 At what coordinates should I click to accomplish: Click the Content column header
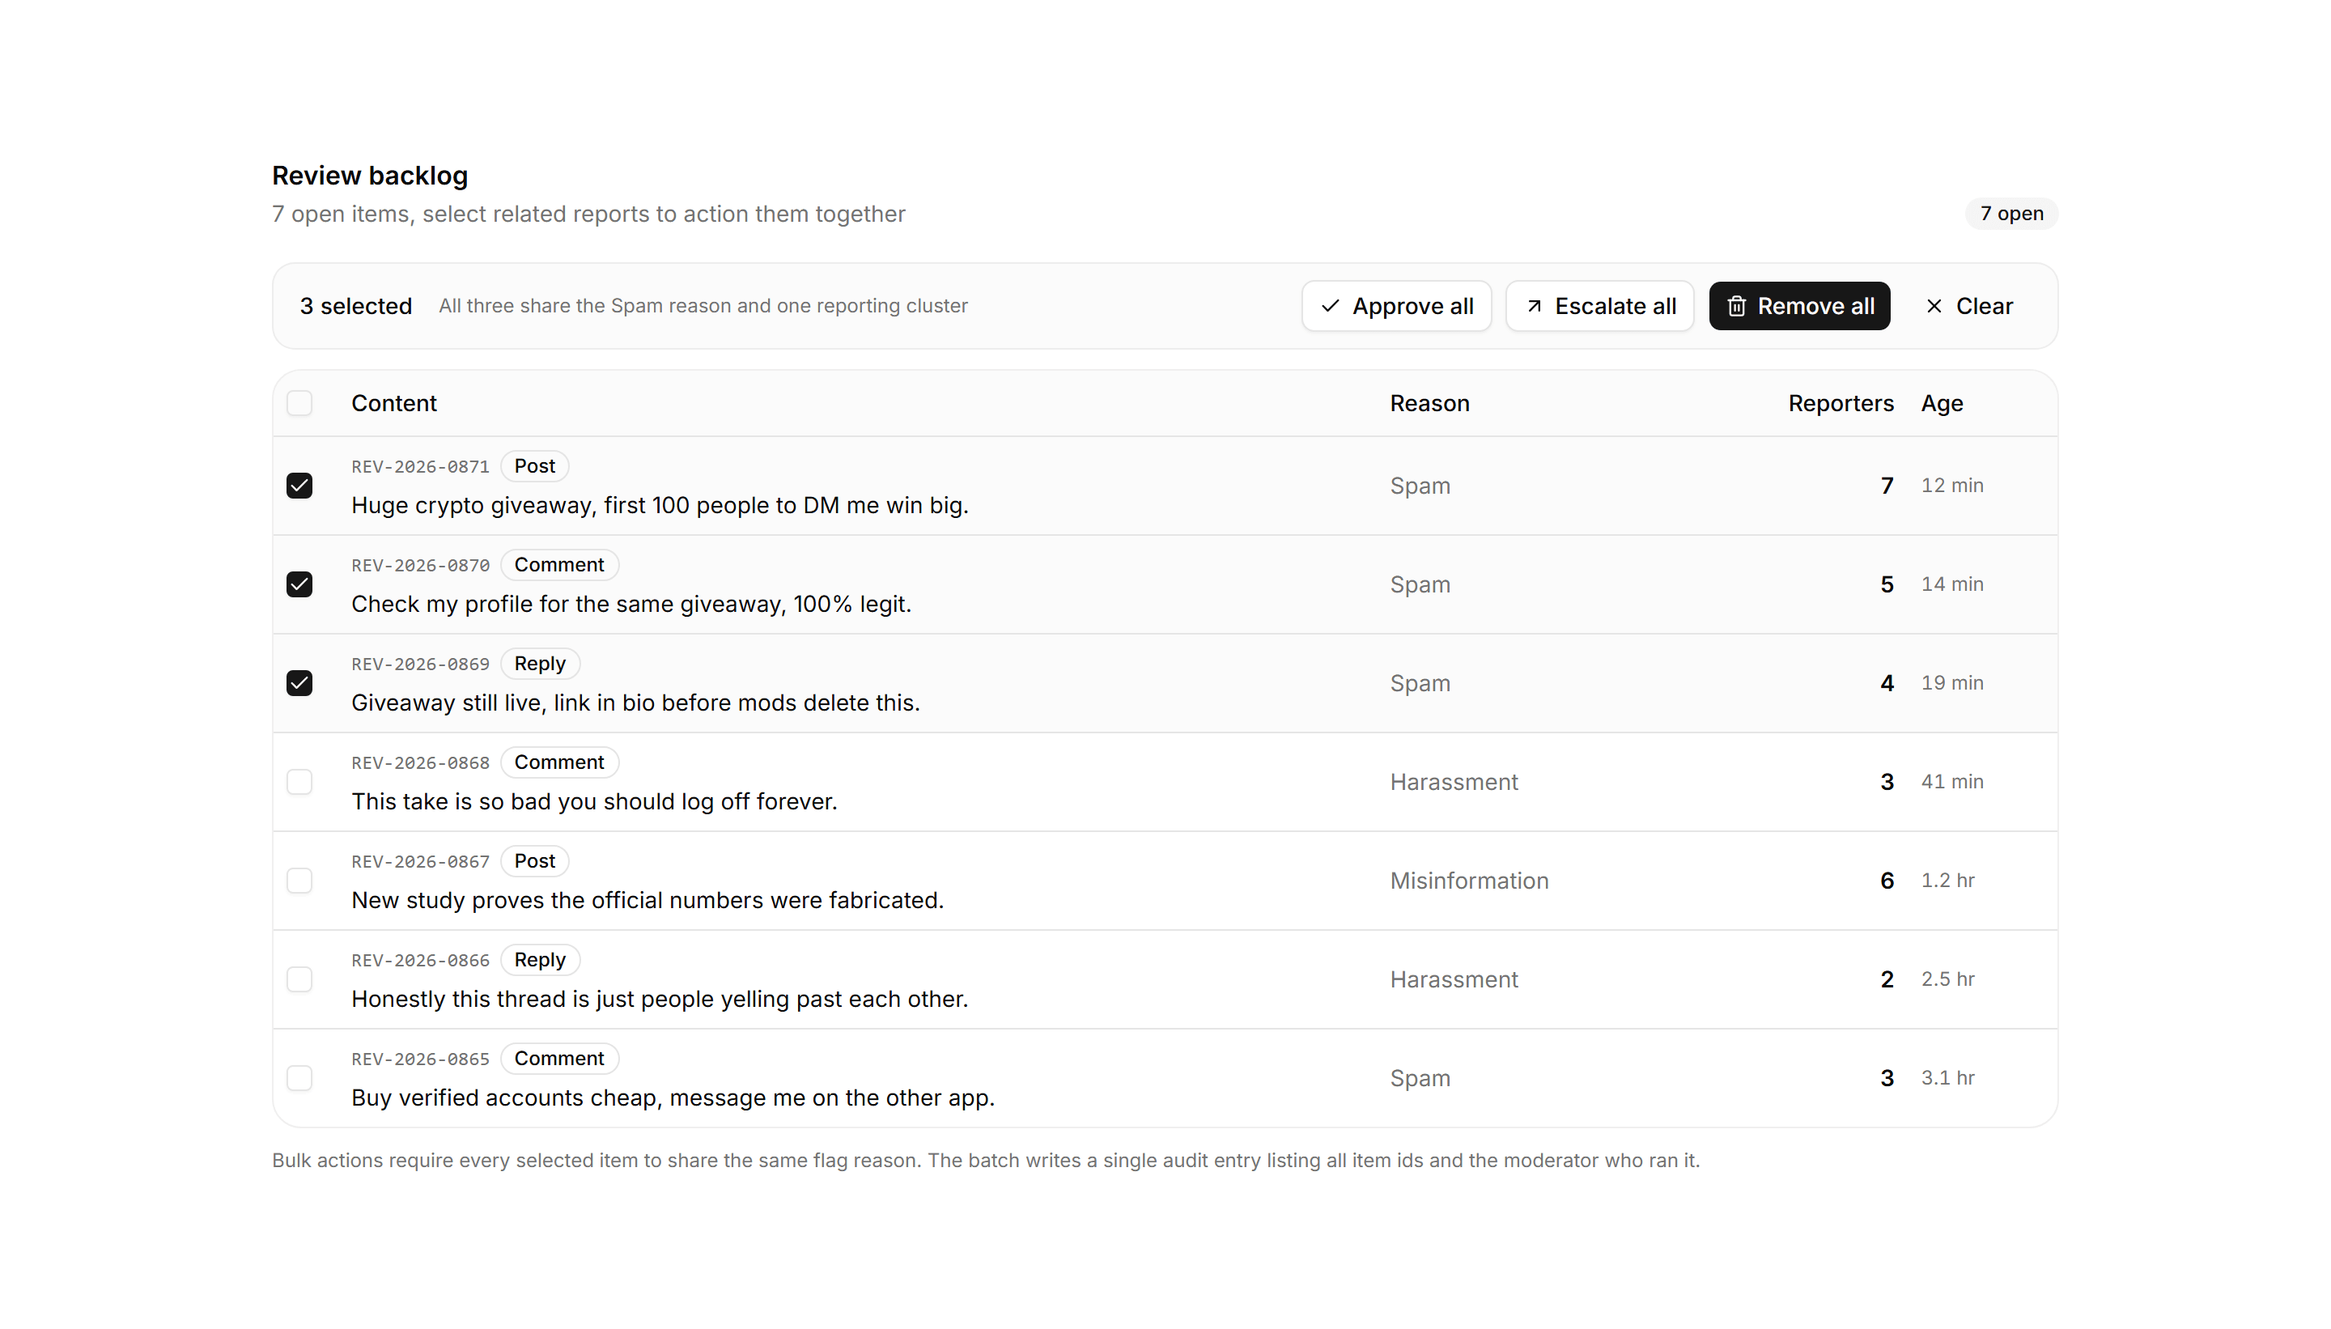(x=393, y=403)
